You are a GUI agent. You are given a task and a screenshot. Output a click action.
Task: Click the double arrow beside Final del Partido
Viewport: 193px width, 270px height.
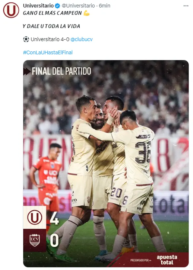(27, 71)
